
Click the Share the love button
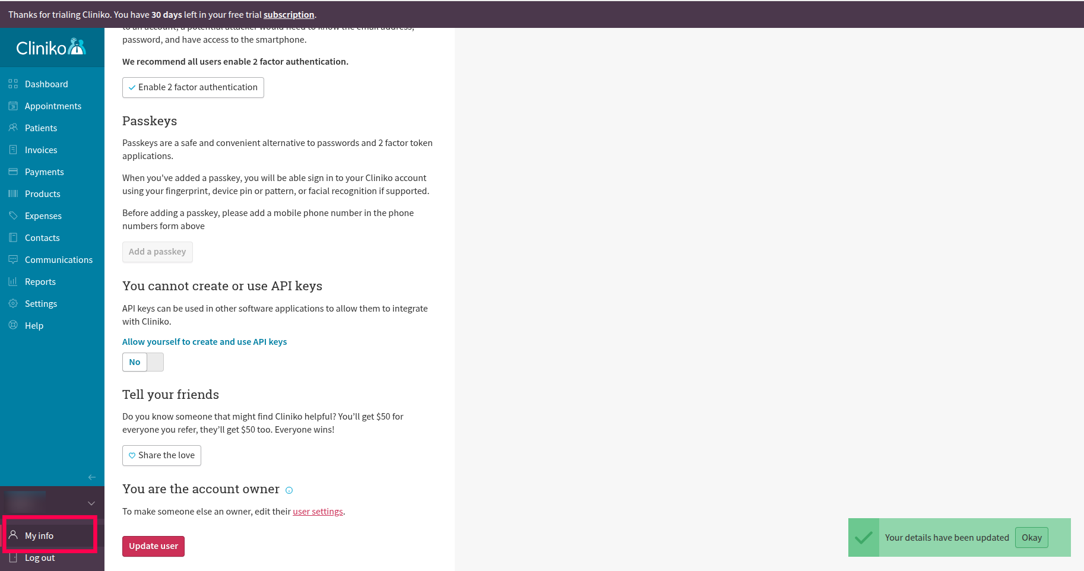pyautogui.click(x=161, y=455)
